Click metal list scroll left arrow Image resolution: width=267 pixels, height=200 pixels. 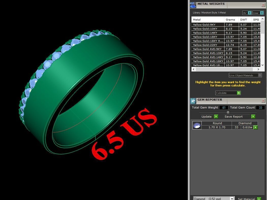coord(194,69)
